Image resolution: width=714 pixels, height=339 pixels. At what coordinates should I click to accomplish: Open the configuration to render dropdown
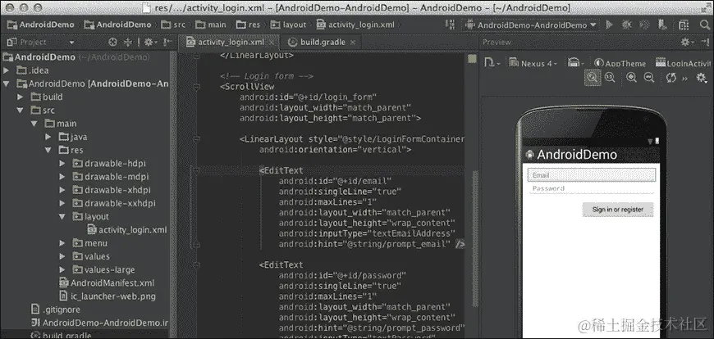pos(492,63)
